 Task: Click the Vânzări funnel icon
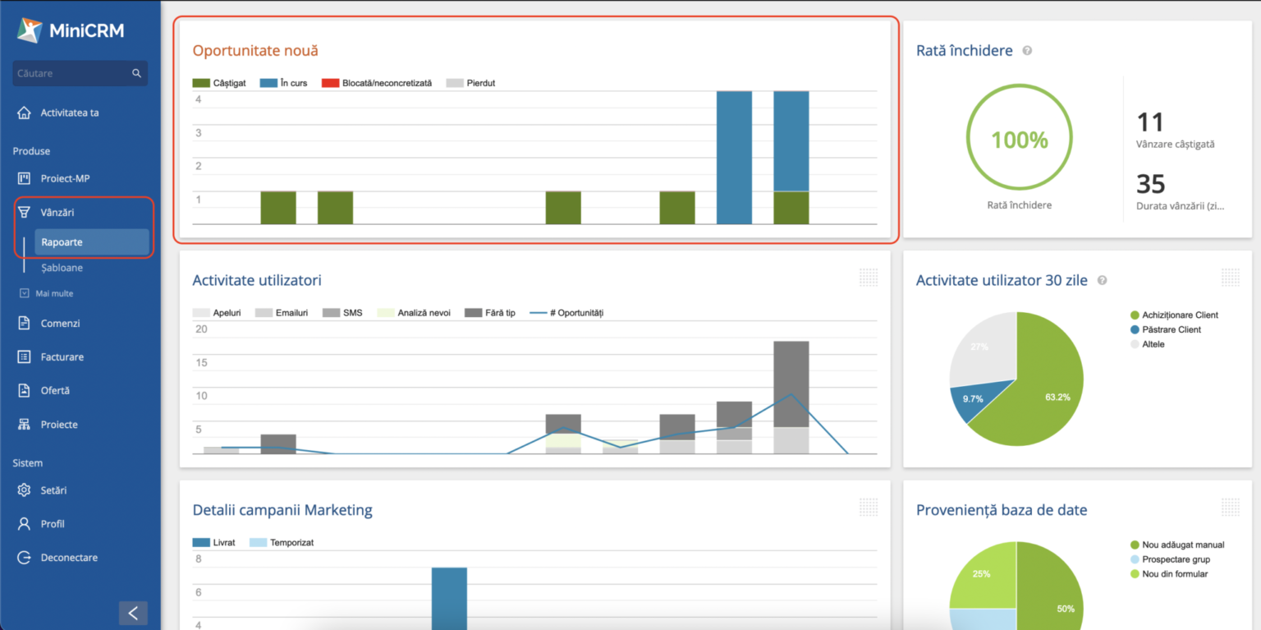coord(24,213)
